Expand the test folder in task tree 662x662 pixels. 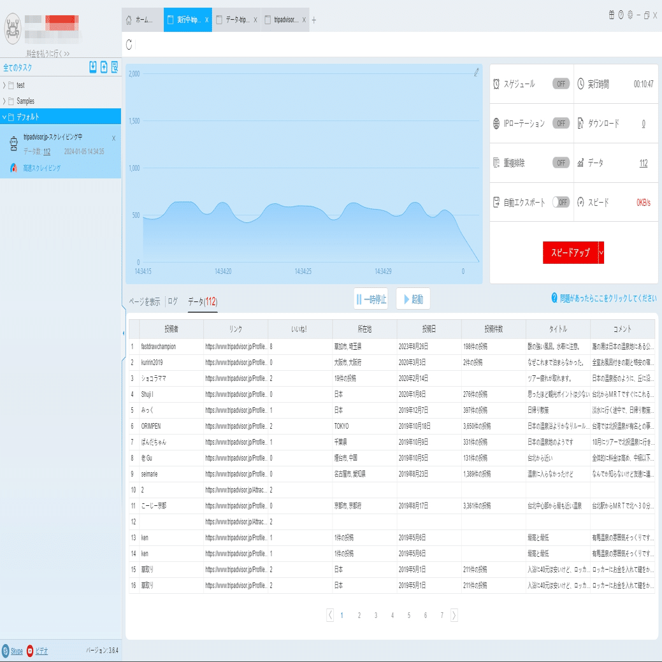coord(4,85)
